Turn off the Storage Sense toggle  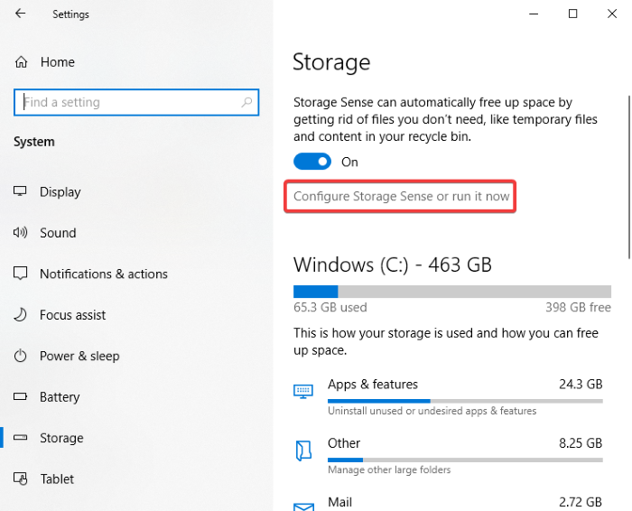pyautogui.click(x=311, y=162)
